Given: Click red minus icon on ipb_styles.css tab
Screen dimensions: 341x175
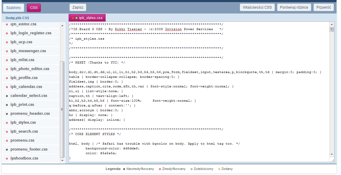Looking at the screenshot, I should 73,18.
